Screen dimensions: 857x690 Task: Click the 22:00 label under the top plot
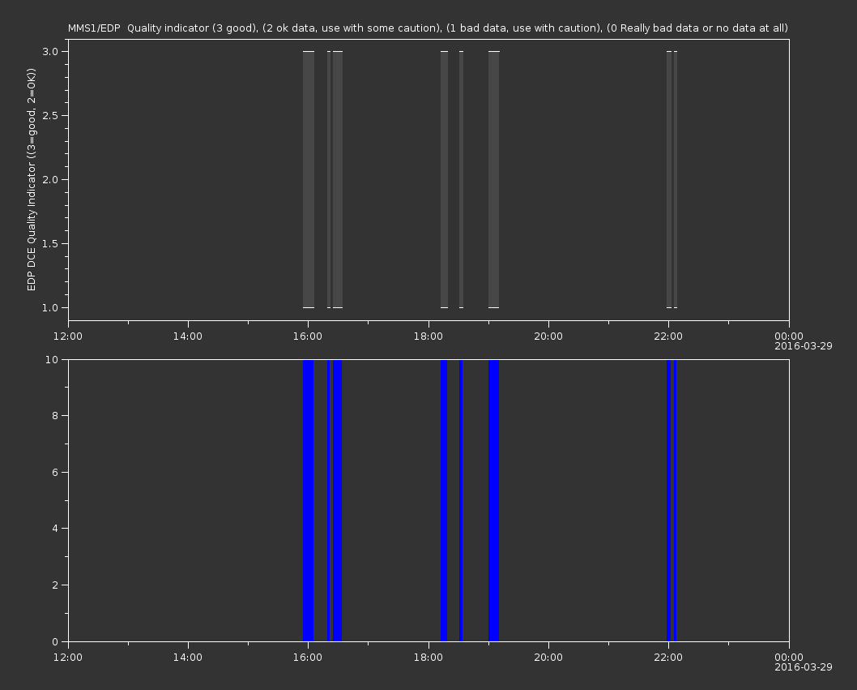[668, 336]
